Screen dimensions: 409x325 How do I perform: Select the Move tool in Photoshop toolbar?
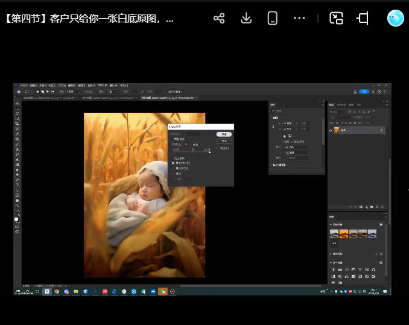17,103
